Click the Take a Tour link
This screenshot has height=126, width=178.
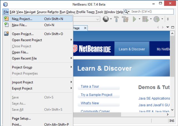click(x=90, y=86)
